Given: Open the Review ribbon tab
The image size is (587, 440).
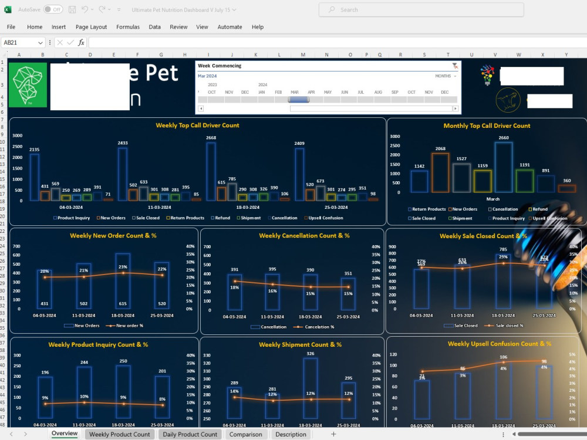Looking at the screenshot, I should click(x=178, y=27).
